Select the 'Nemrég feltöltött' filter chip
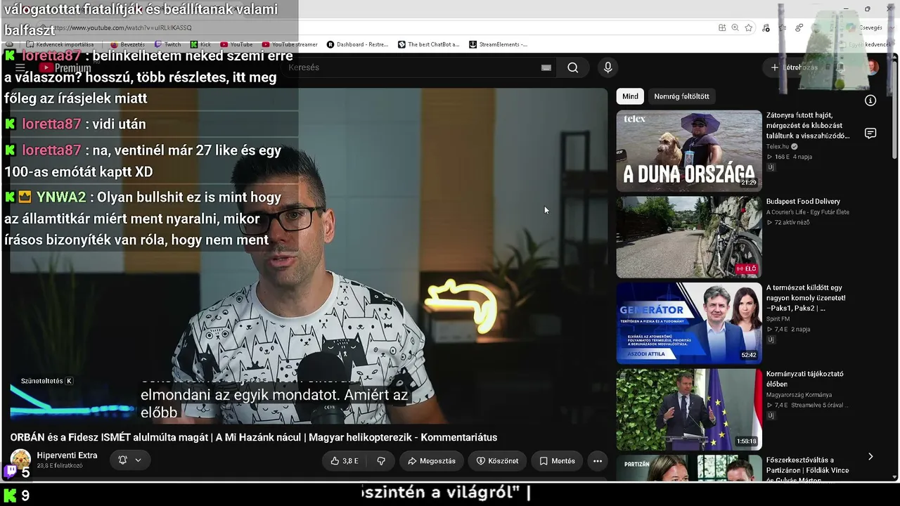Screen dimensions: 900x506 click(681, 96)
